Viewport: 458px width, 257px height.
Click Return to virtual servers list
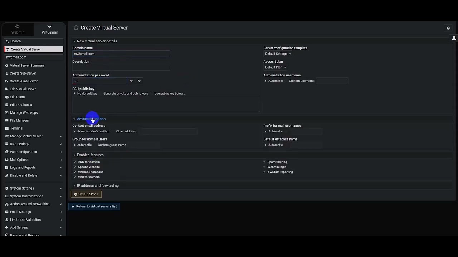click(x=94, y=206)
